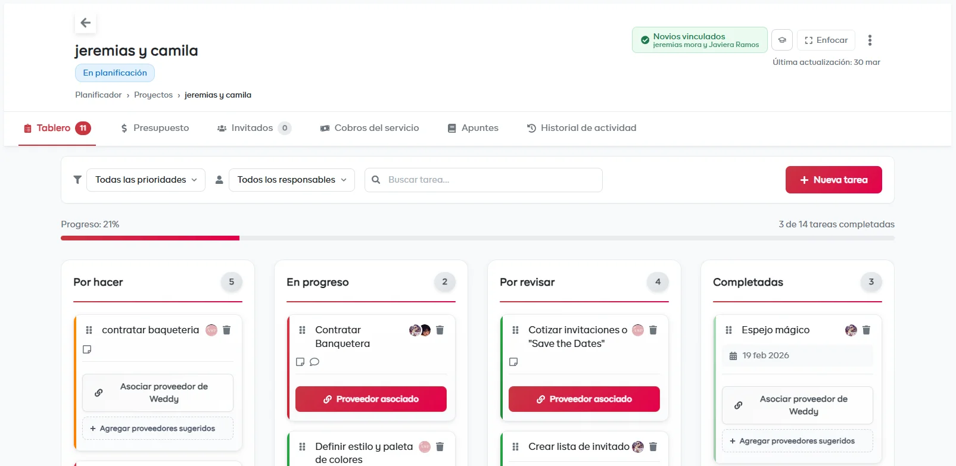Click the Nueva tarea button
The width and height of the screenshot is (956, 466).
(834, 180)
